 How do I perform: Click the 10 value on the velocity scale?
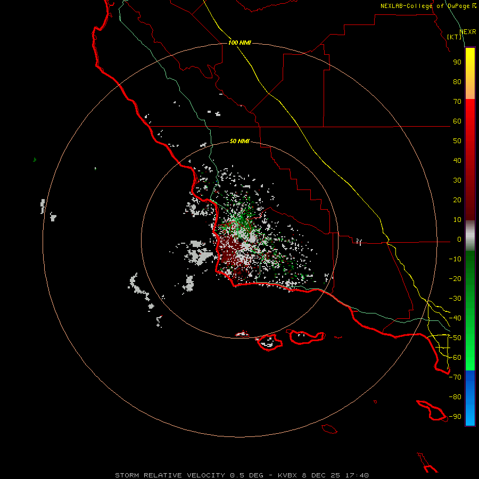457,220
